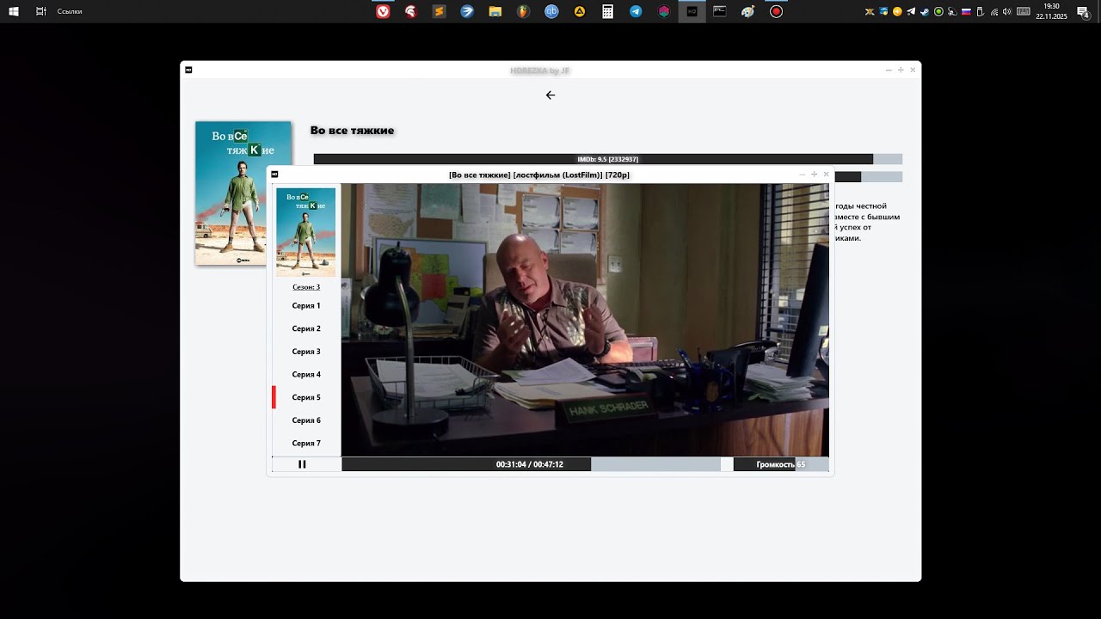Screen dimensions: 1101x619
Task: Maximize the HDREZKA main window
Action: 901,70
